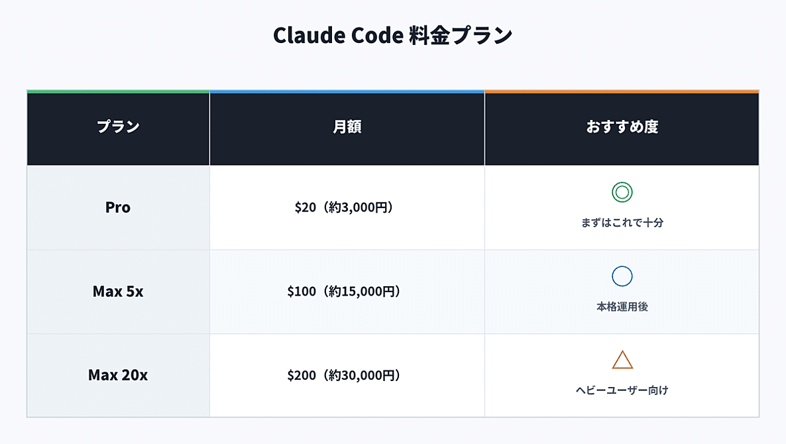Viewport: 786px width, 444px height.
Task: Click the '本格運用後' label
Action: 622,307
